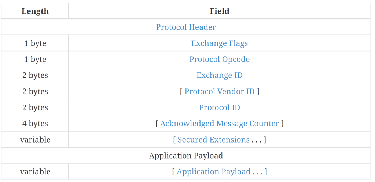The height and width of the screenshot is (182, 375).
Task: Click the 1 byte cell beside Exchange Flags
Action: (x=35, y=43)
